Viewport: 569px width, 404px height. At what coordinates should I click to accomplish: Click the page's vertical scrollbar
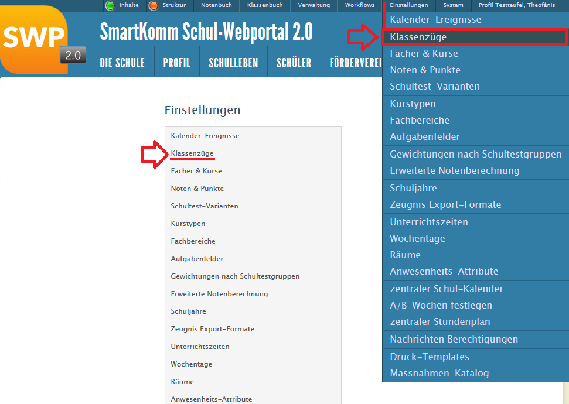(x=565, y=392)
